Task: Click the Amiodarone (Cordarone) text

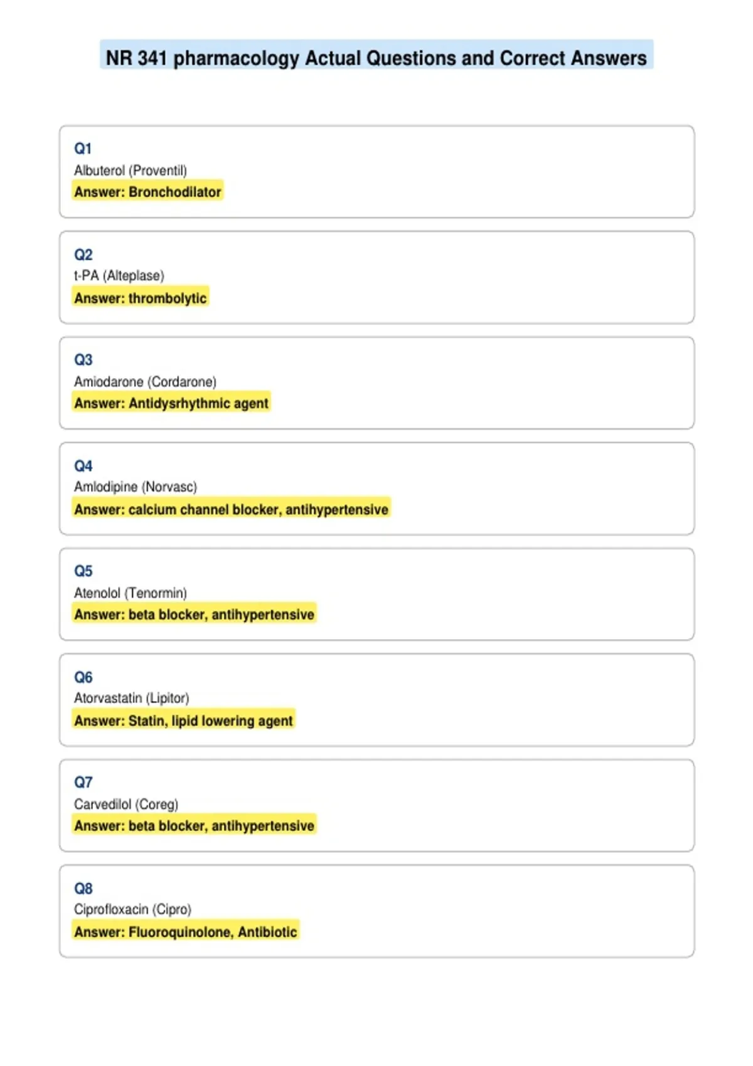Action: tap(145, 382)
